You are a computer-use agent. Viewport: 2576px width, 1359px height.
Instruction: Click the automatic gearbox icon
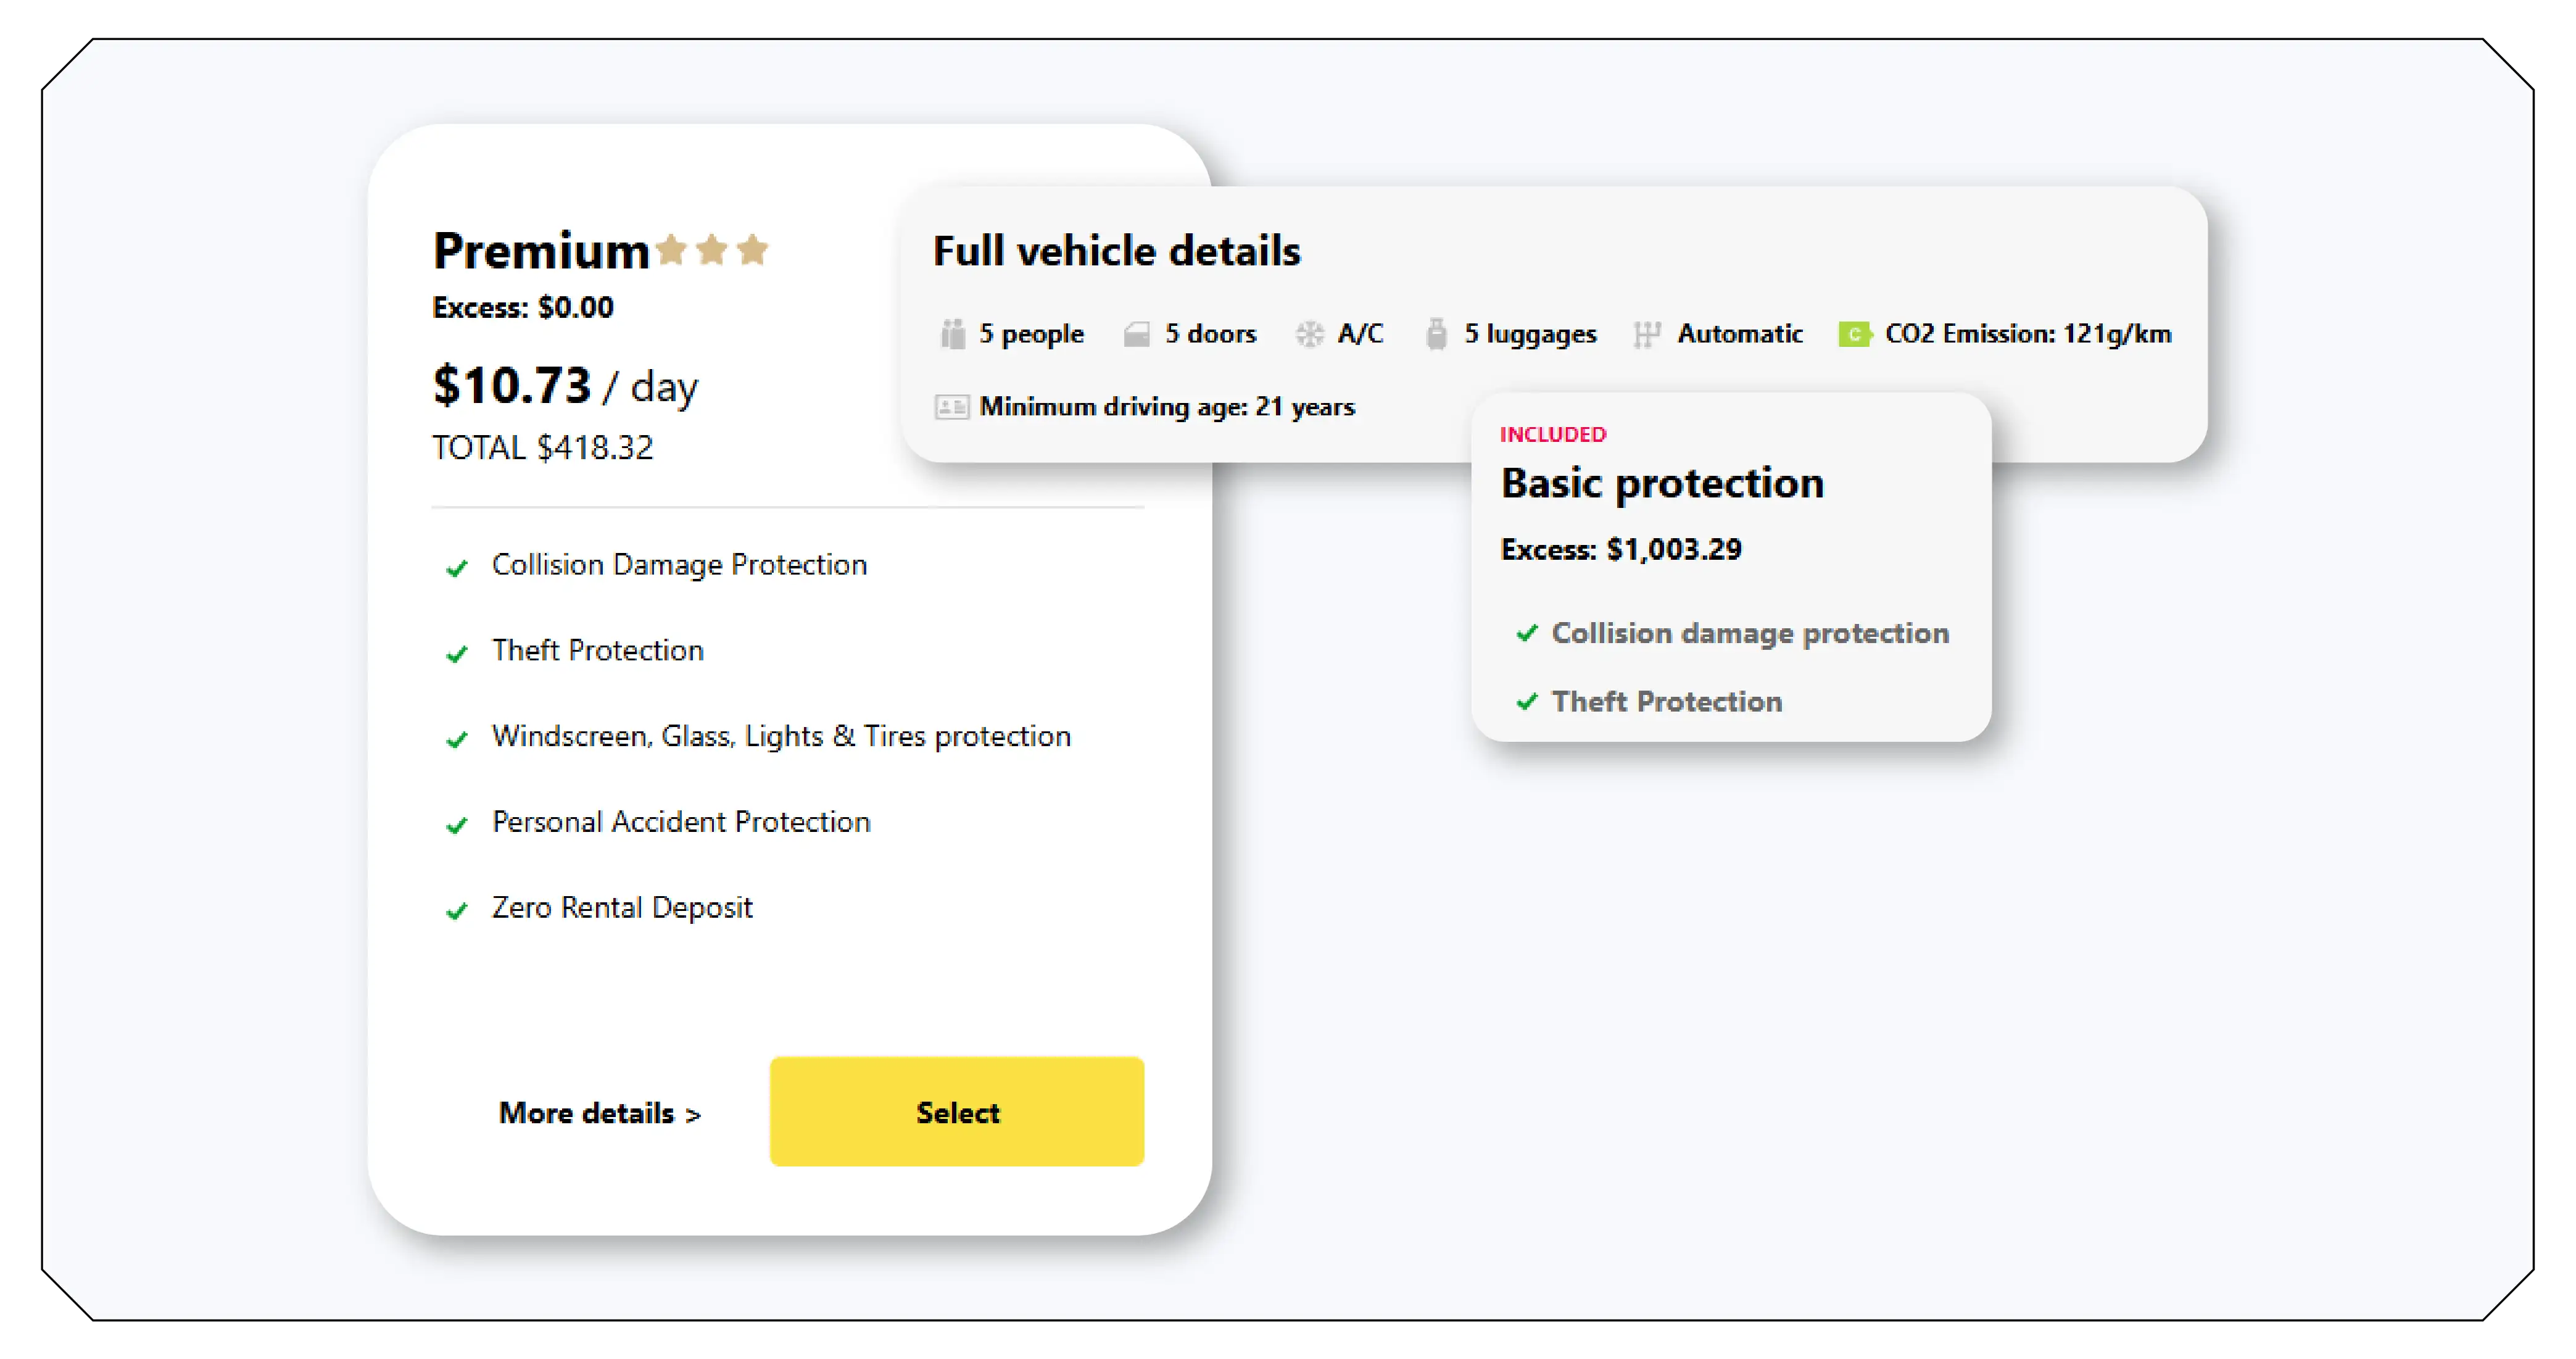click(x=1646, y=334)
